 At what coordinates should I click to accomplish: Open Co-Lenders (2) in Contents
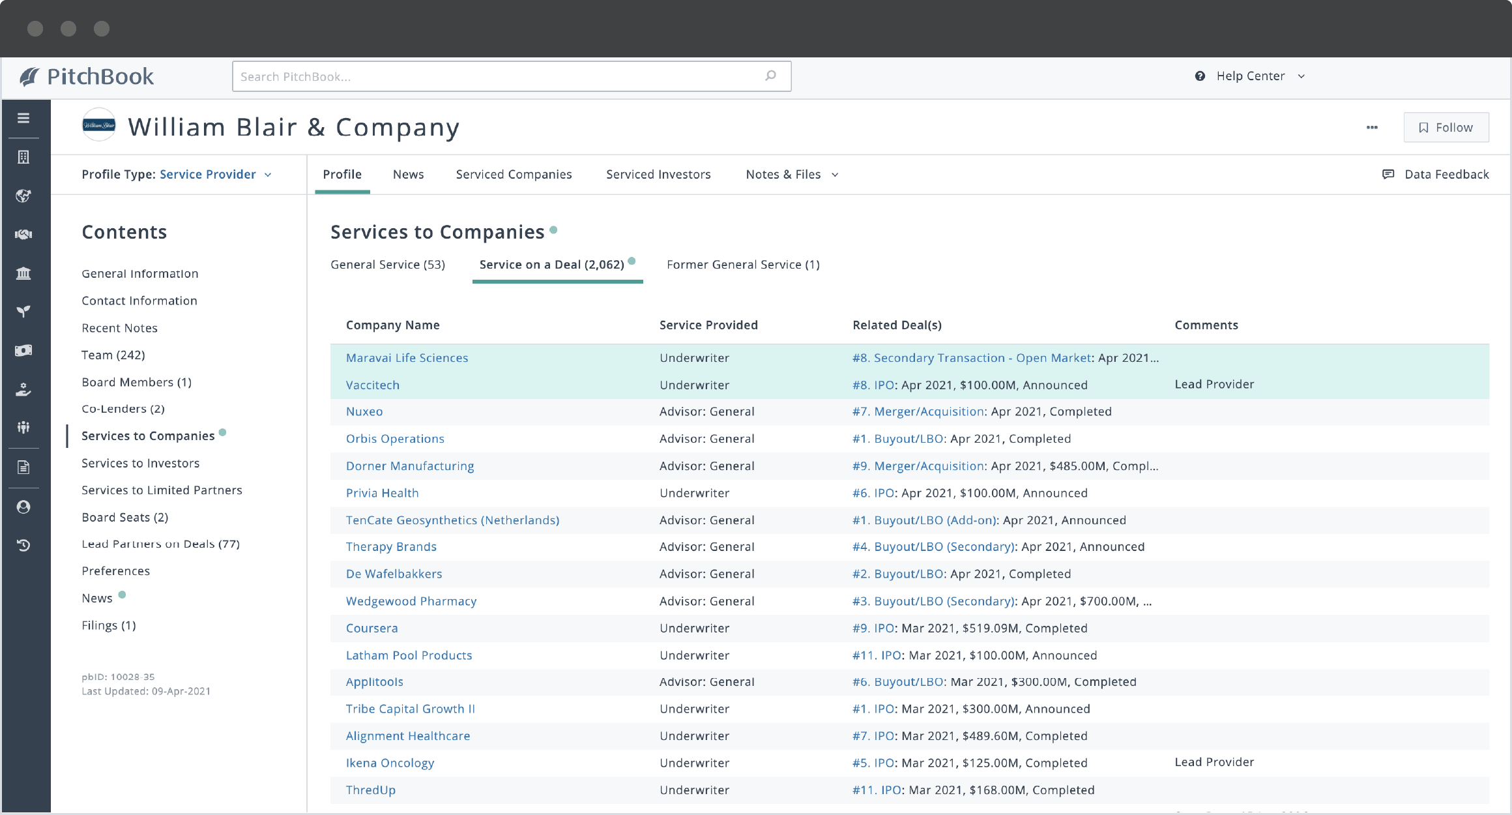[123, 409]
